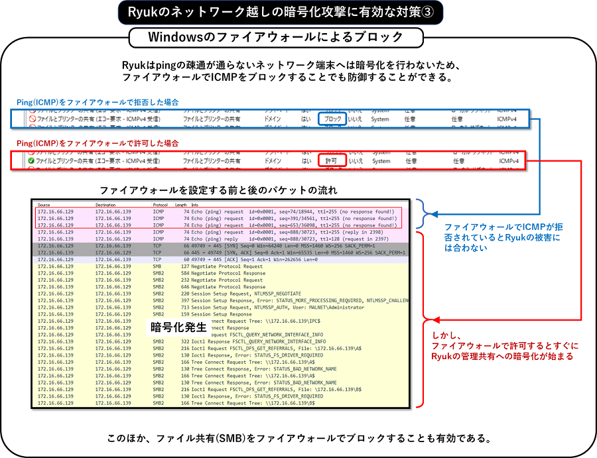
Task: Select the SMB2 584 Negotiate Protocol Response packet
Action: click(x=221, y=273)
